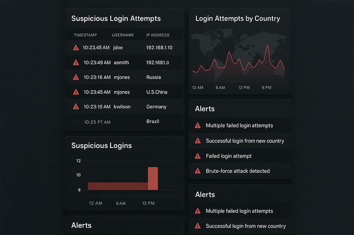This screenshot has width=354, height=235.
Task: Click the wide dark-red bar in Suspicious Logins chart
Action: 118,186
